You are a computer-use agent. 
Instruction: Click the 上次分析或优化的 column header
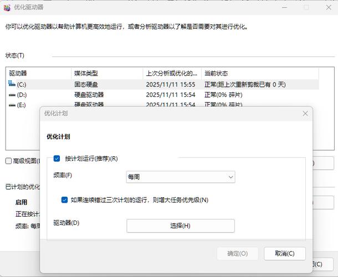tap(172, 73)
